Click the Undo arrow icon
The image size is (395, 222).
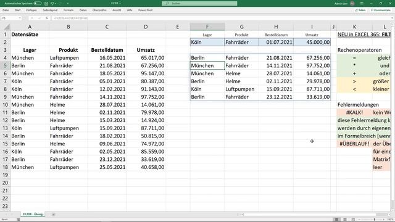52,3
